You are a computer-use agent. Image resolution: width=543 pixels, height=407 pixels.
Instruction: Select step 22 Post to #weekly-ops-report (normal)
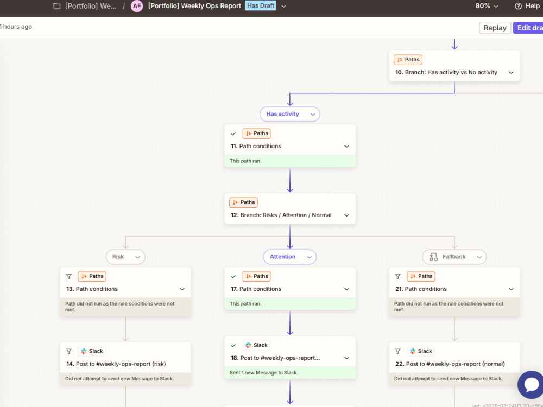[x=454, y=364]
